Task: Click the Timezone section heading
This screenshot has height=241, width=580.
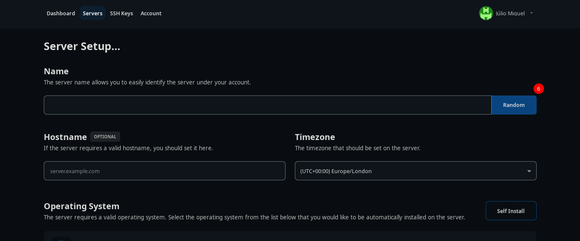Action: (x=315, y=137)
